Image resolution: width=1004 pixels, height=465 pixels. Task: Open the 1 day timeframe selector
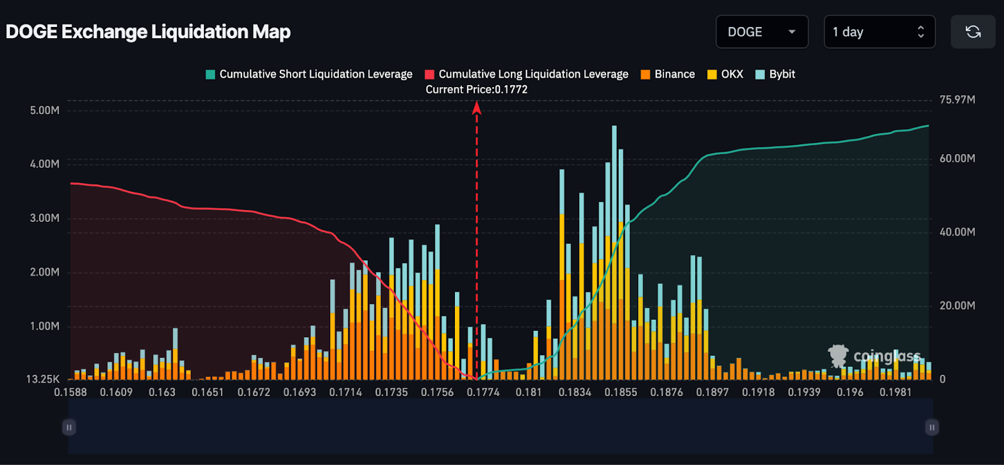tap(878, 32)
